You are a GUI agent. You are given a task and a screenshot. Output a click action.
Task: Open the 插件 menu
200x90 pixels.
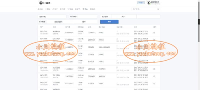coord(93,9)
